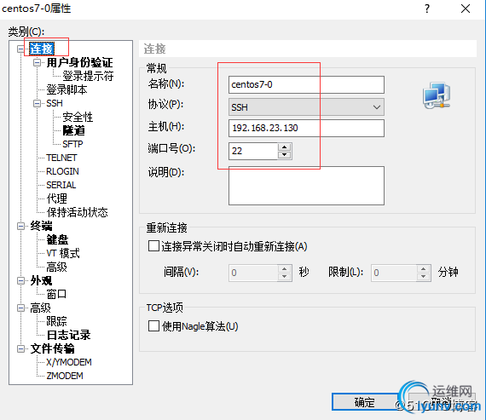
Task: Select 保持活动状态 tree item
Action: [78, 212]
